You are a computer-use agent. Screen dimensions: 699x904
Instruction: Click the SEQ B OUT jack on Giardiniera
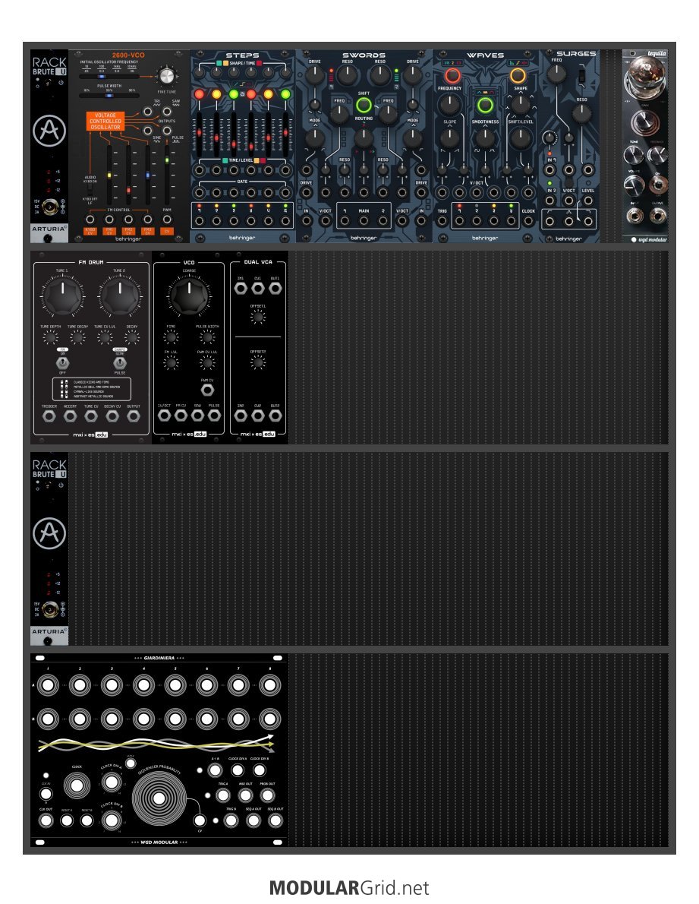coord(276,820)
